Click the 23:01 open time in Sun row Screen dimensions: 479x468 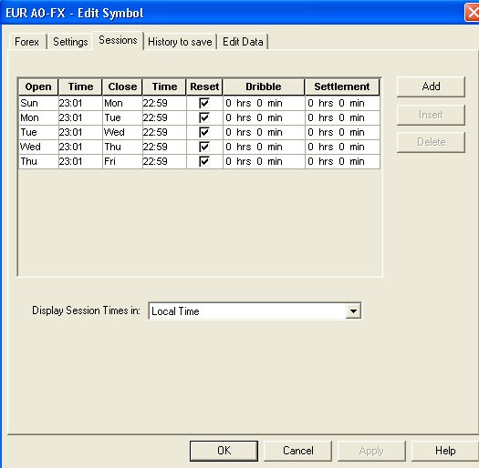80,103
